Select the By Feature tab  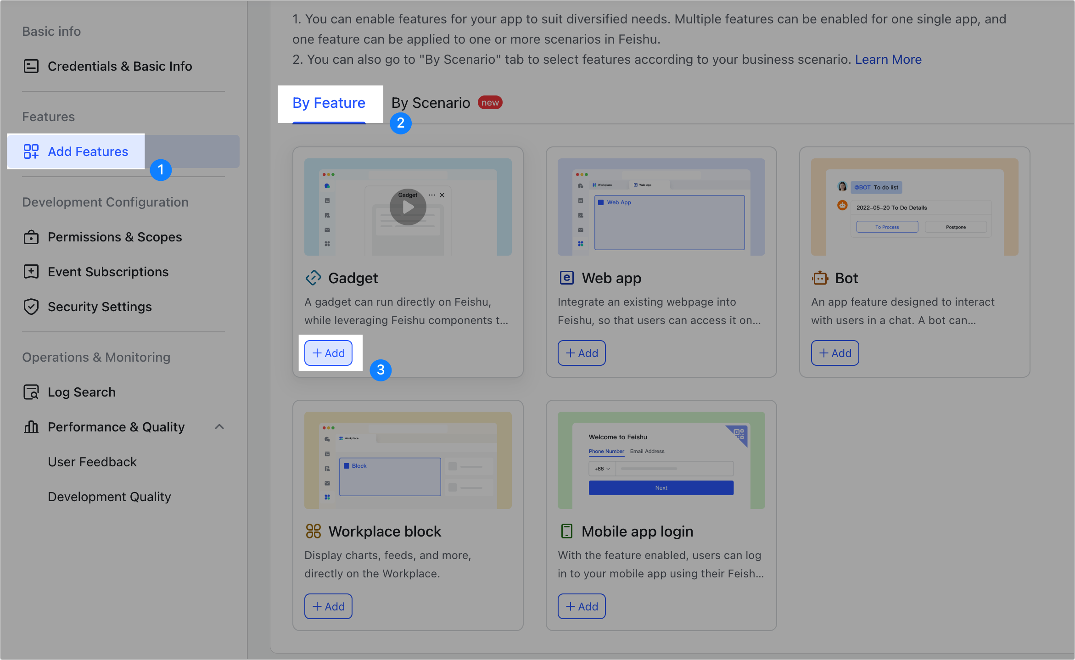pos(329,103)
